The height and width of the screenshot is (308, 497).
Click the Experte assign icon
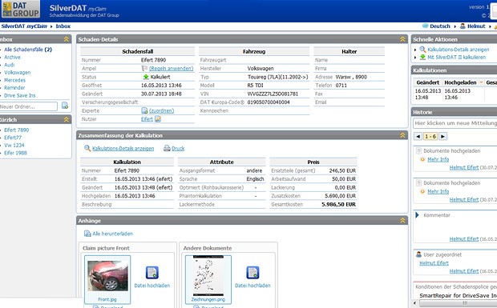[144, 110]
